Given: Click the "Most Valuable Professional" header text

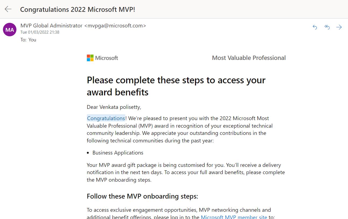Looking at the screenshot, I should pyautogui.click(x=249, y=58).
